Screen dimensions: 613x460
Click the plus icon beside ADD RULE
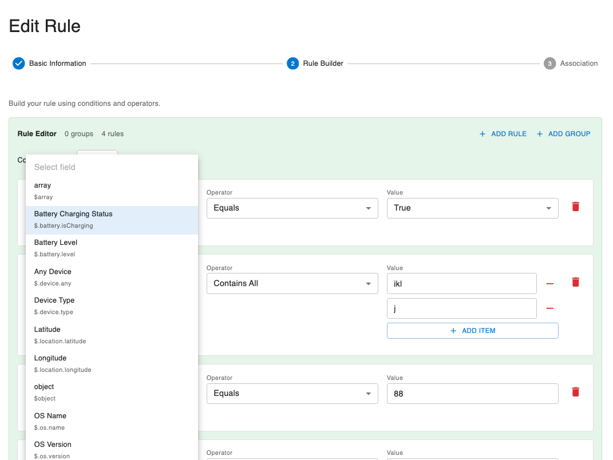pos(482,133)
